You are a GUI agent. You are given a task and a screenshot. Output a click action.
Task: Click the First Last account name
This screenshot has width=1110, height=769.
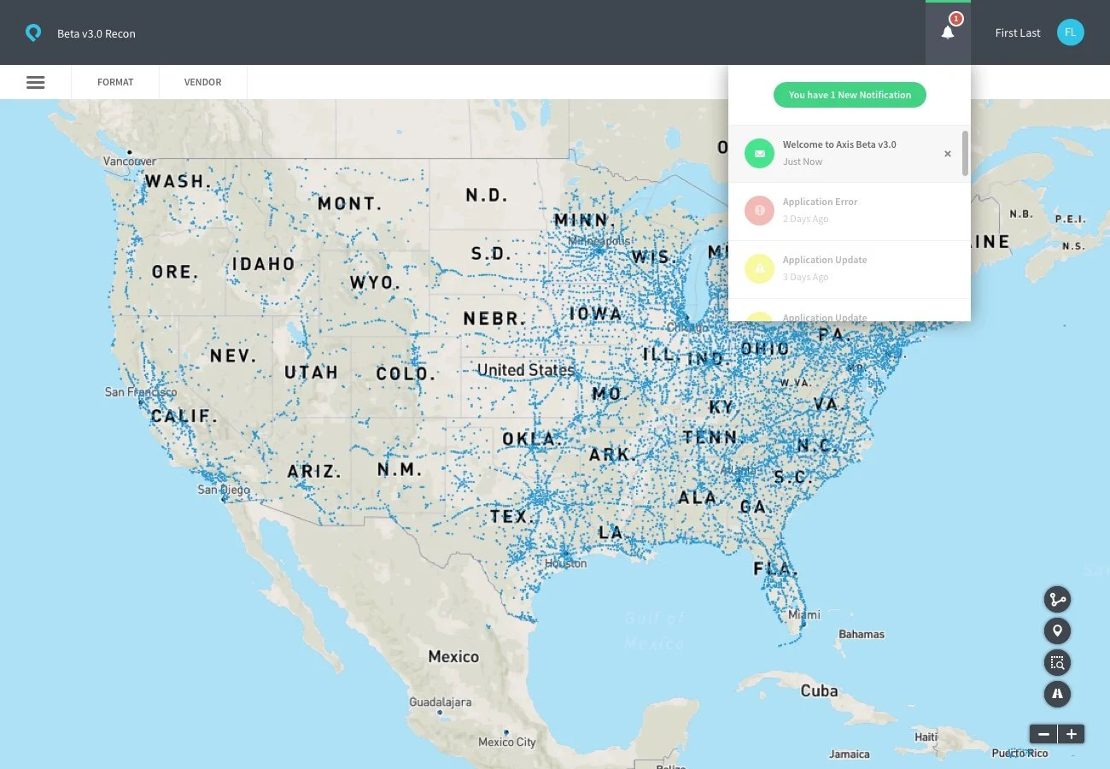pyautogui.click(x=1017, y=32)
